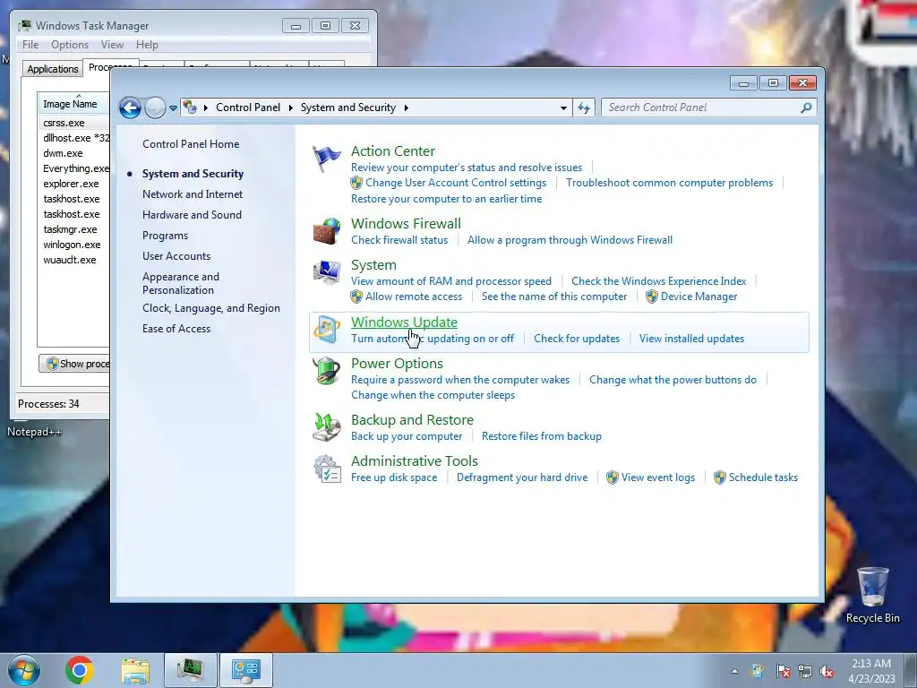Open Change what the power buttons do
Image resolution: width=917 pixels, height=688 pixels.
coord(673,380)
